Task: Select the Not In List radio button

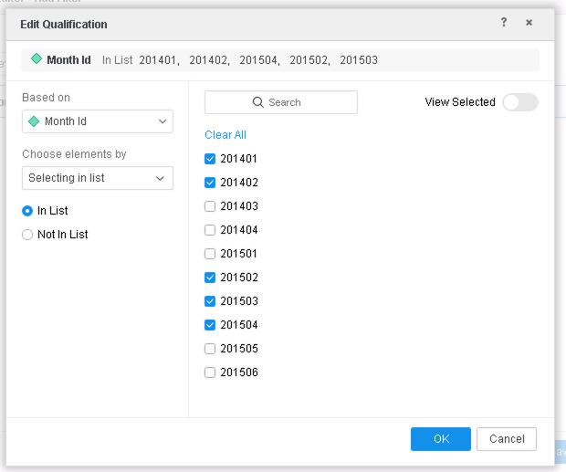Action: 27,235
